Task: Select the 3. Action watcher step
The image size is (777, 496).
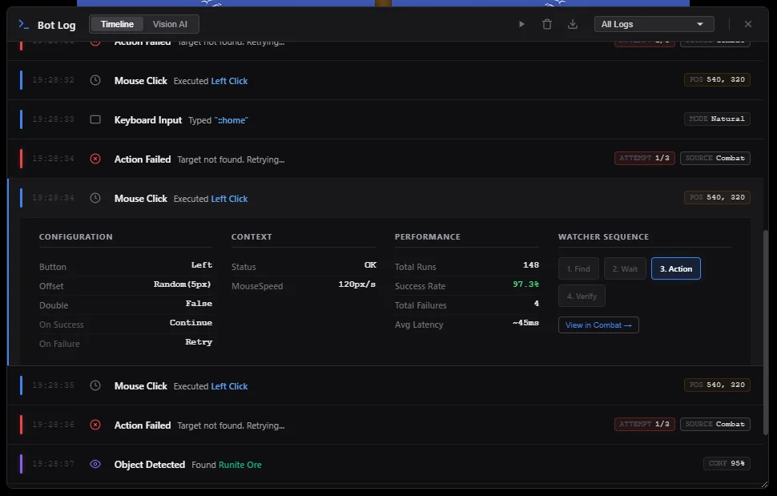Action: click(676, 268)
